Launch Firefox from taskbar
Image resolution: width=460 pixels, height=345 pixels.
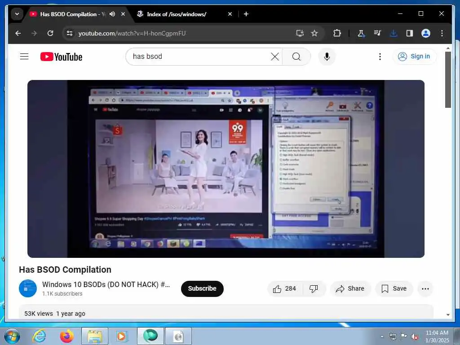[x=67, y=336]
